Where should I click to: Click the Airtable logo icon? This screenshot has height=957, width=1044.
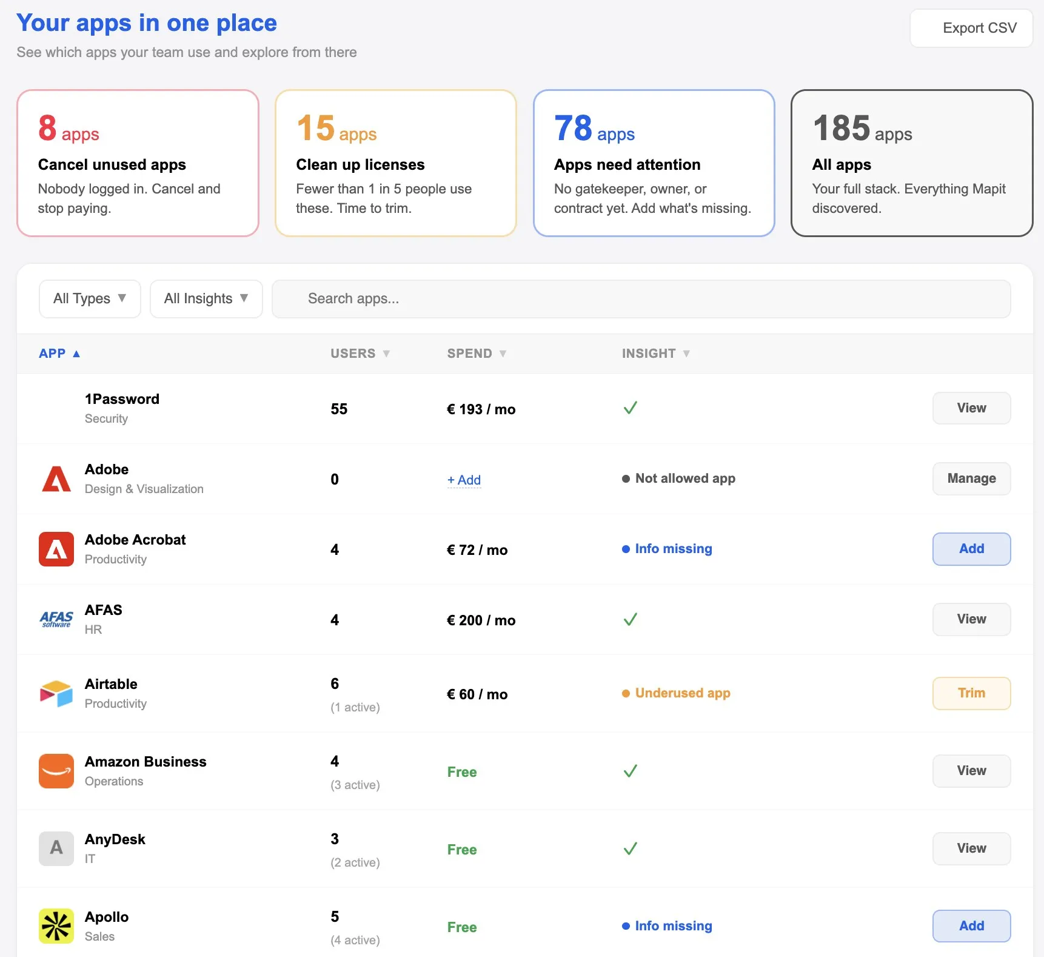pyautogui.click(x=56, y=693)
